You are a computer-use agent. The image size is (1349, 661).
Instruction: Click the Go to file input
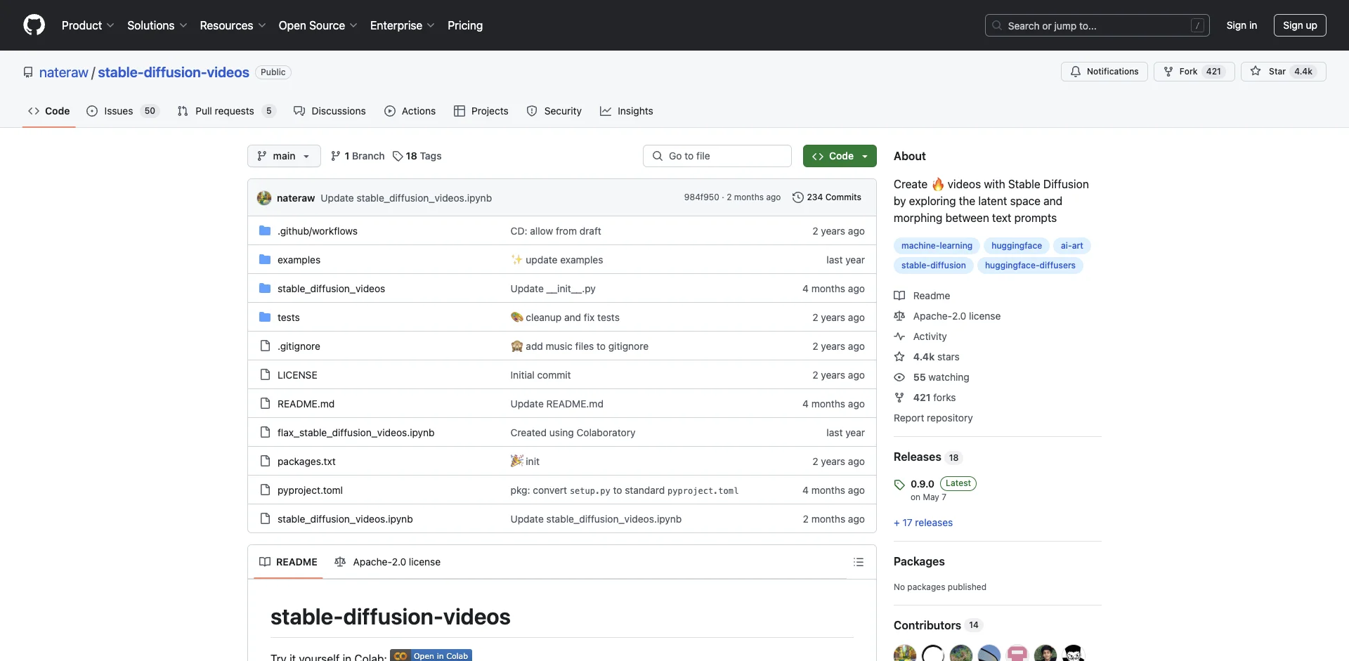pyautogui.click(x=717, y=156)
